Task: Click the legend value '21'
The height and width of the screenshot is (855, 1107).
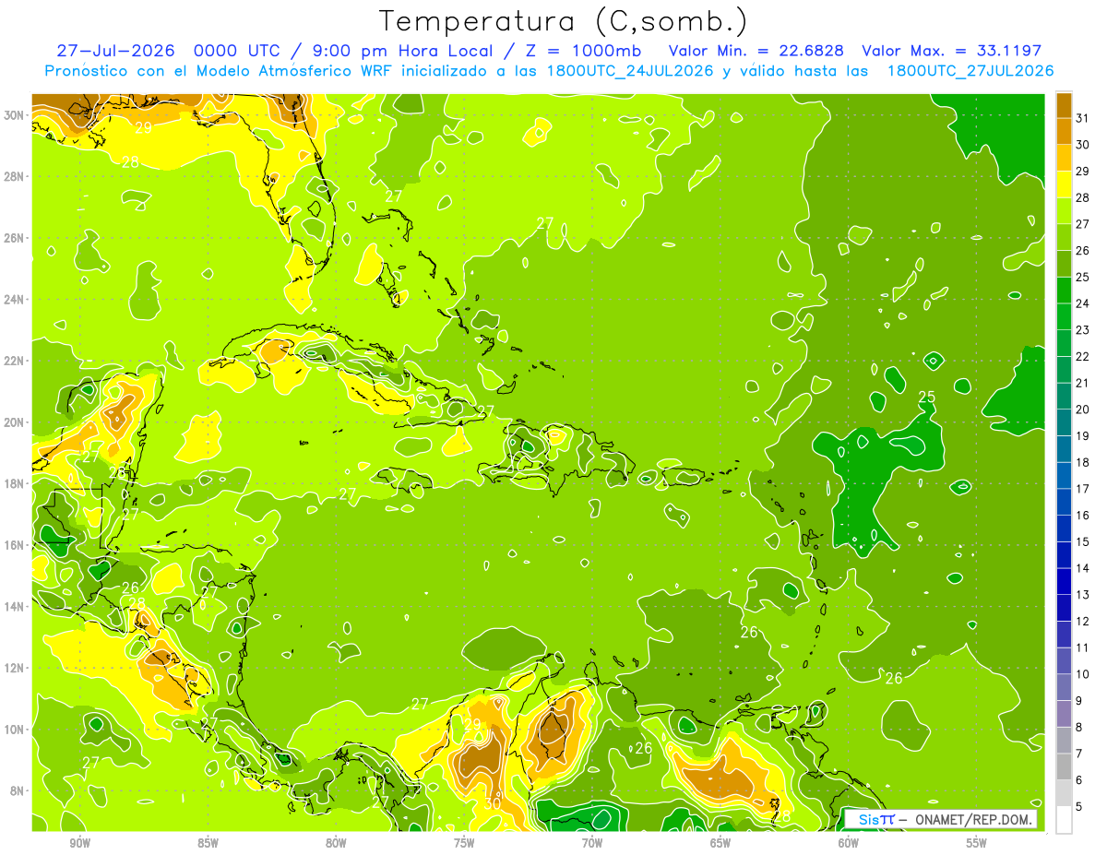Action: (1083, 383)
